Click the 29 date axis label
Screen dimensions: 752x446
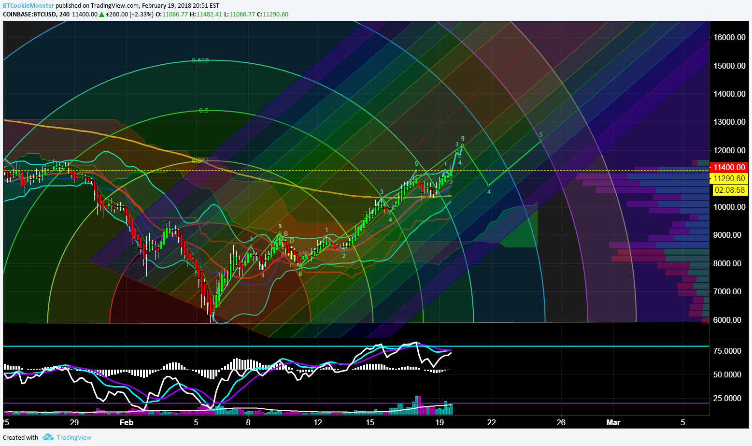74,422
